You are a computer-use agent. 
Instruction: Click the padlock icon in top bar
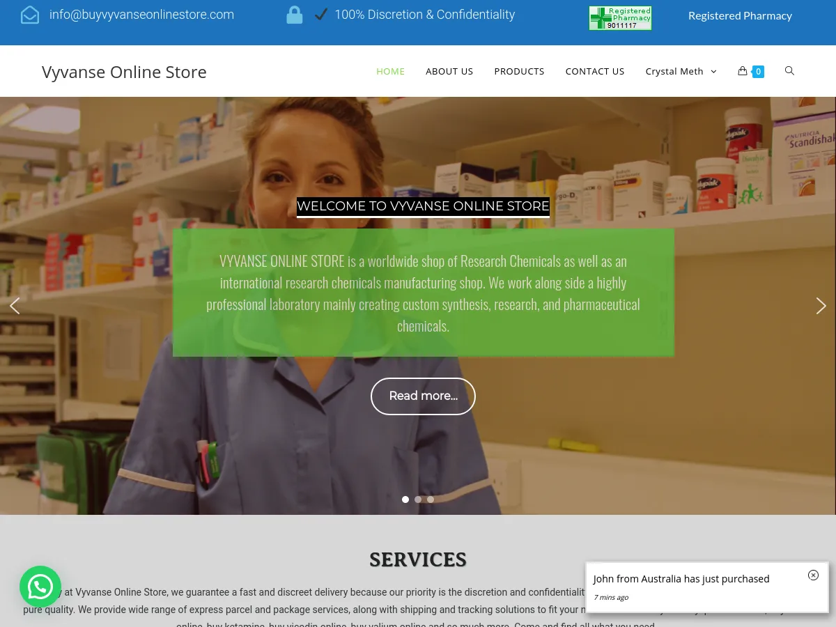point(295,15)
